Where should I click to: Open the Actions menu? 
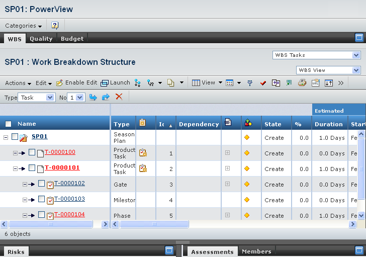click(18, 83)
